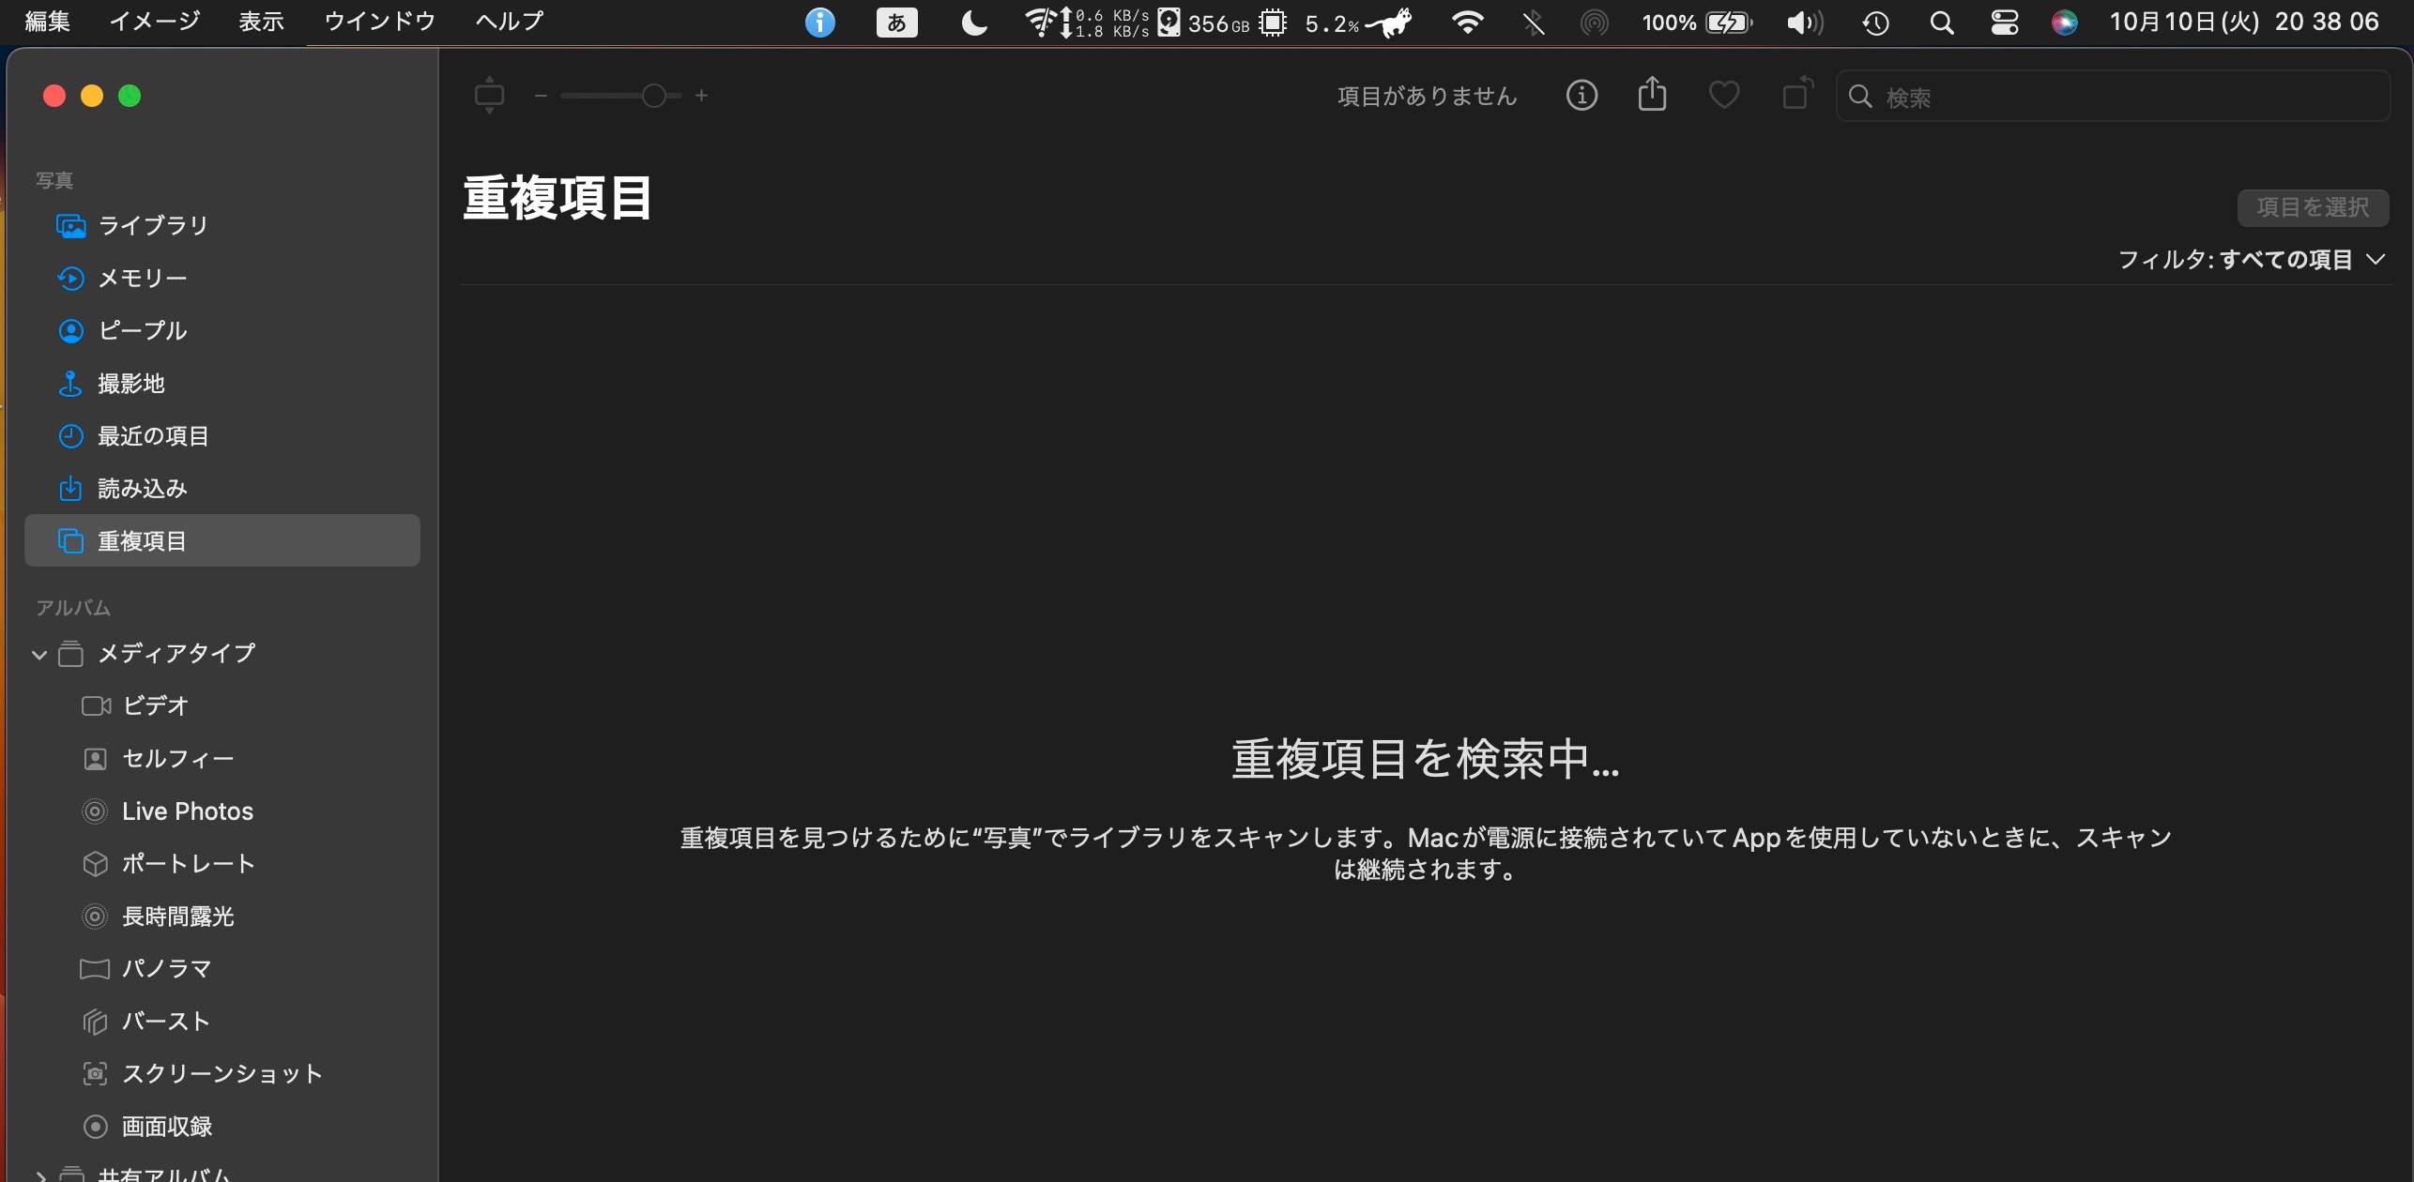
Task: Open the イメージ menu
Action: point(154,22)
